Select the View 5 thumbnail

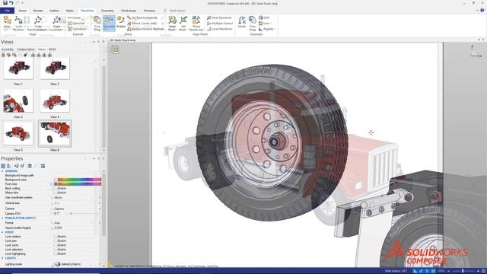(18, 134)
